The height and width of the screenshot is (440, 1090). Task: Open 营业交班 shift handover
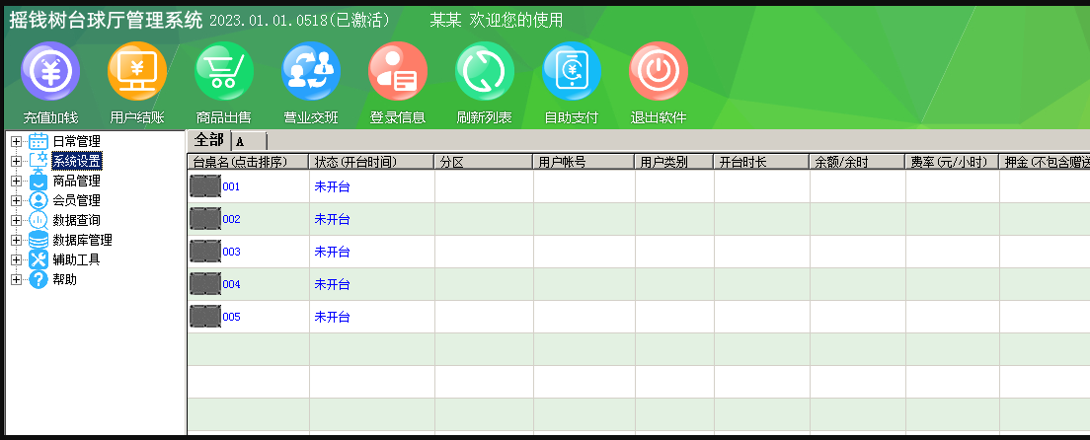[311, 71]
